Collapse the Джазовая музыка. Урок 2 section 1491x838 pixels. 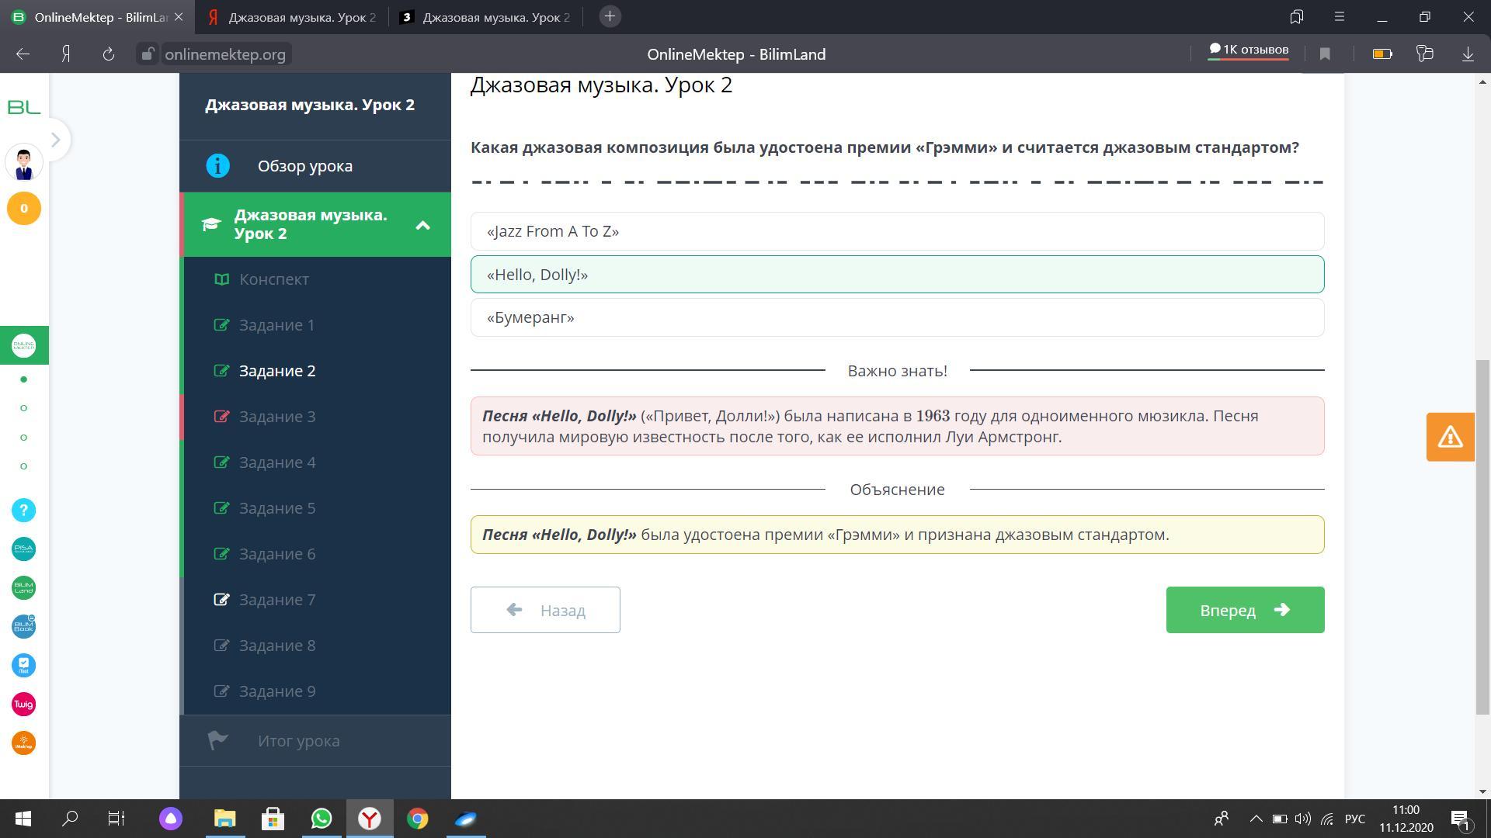click(422, 225)
